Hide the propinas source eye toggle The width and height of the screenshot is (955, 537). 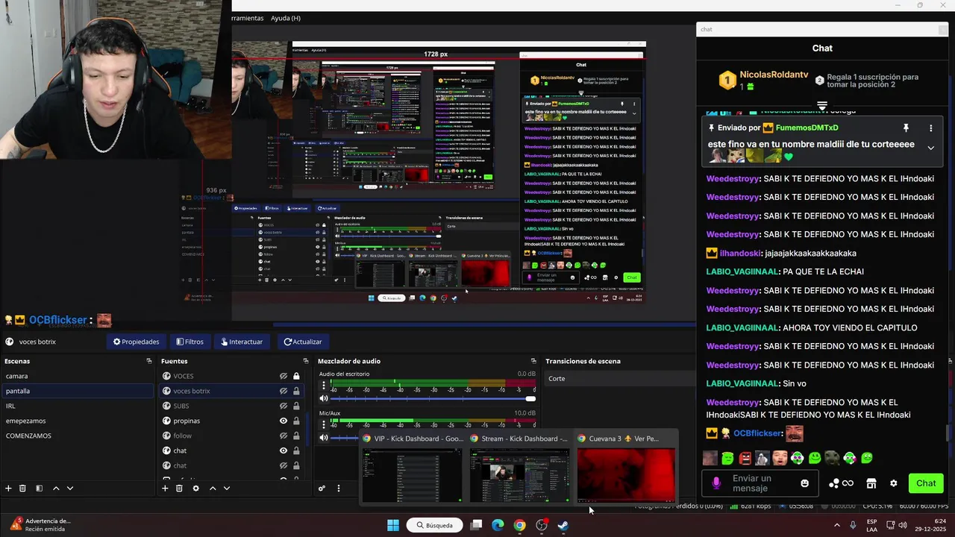pos(284,421)
